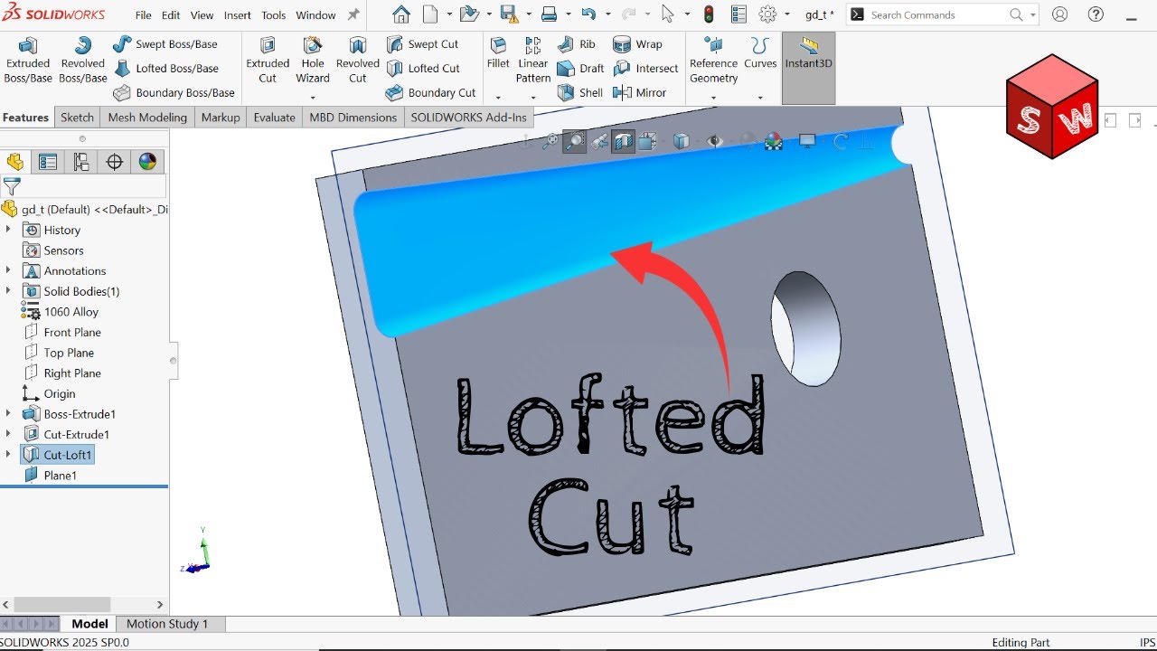The width and height of the screenshot is (1157, 651).
Task: Select the Revolved Boss/Base tool
Action: tap(83, 60)
